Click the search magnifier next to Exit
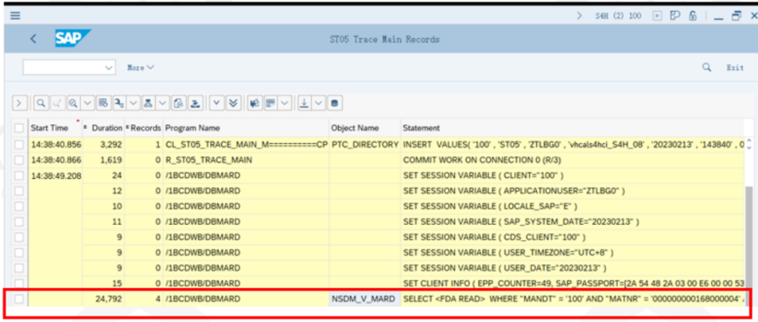The image size is (758, 322). (x=707, y=67)
